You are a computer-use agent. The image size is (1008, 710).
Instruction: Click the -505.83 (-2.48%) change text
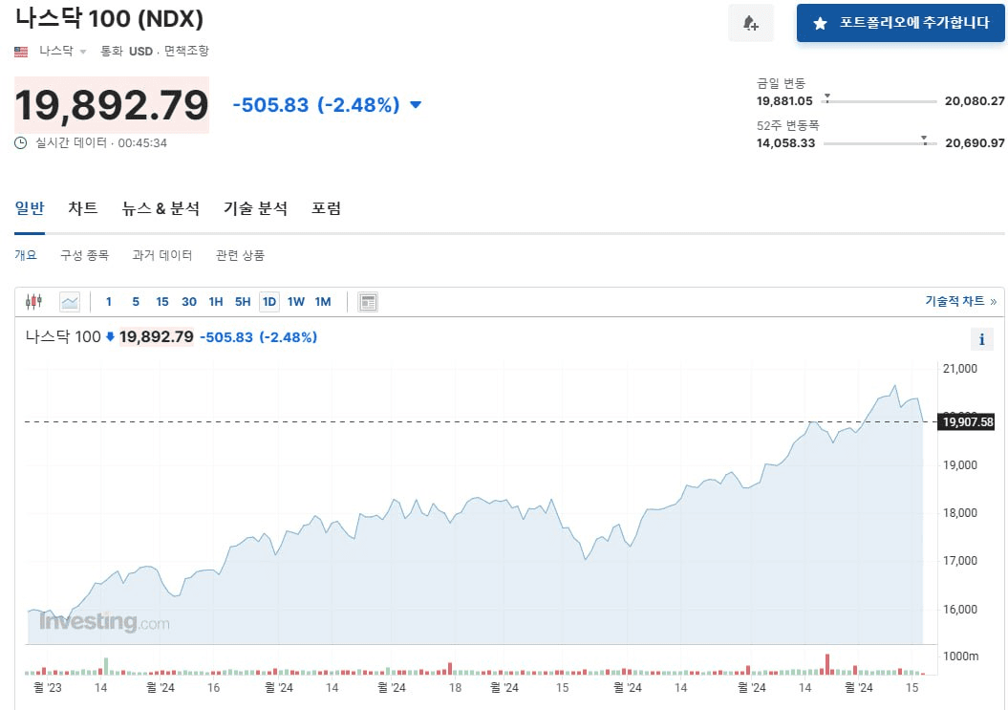click(316, 105)
